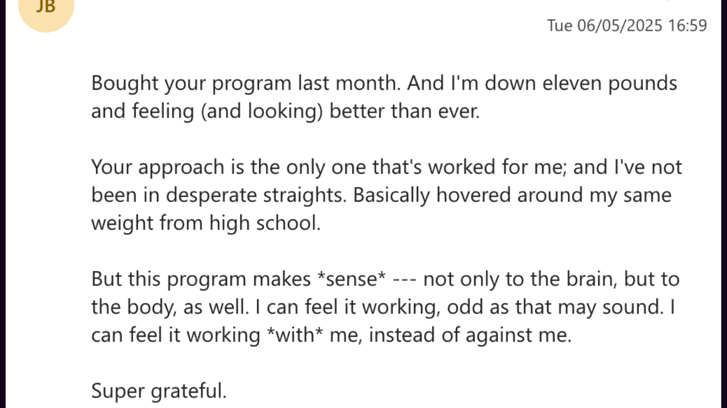Click the closing line "Super grateful."
The height and width of the screenshot is (408, 727).
[x=159, y=391]
